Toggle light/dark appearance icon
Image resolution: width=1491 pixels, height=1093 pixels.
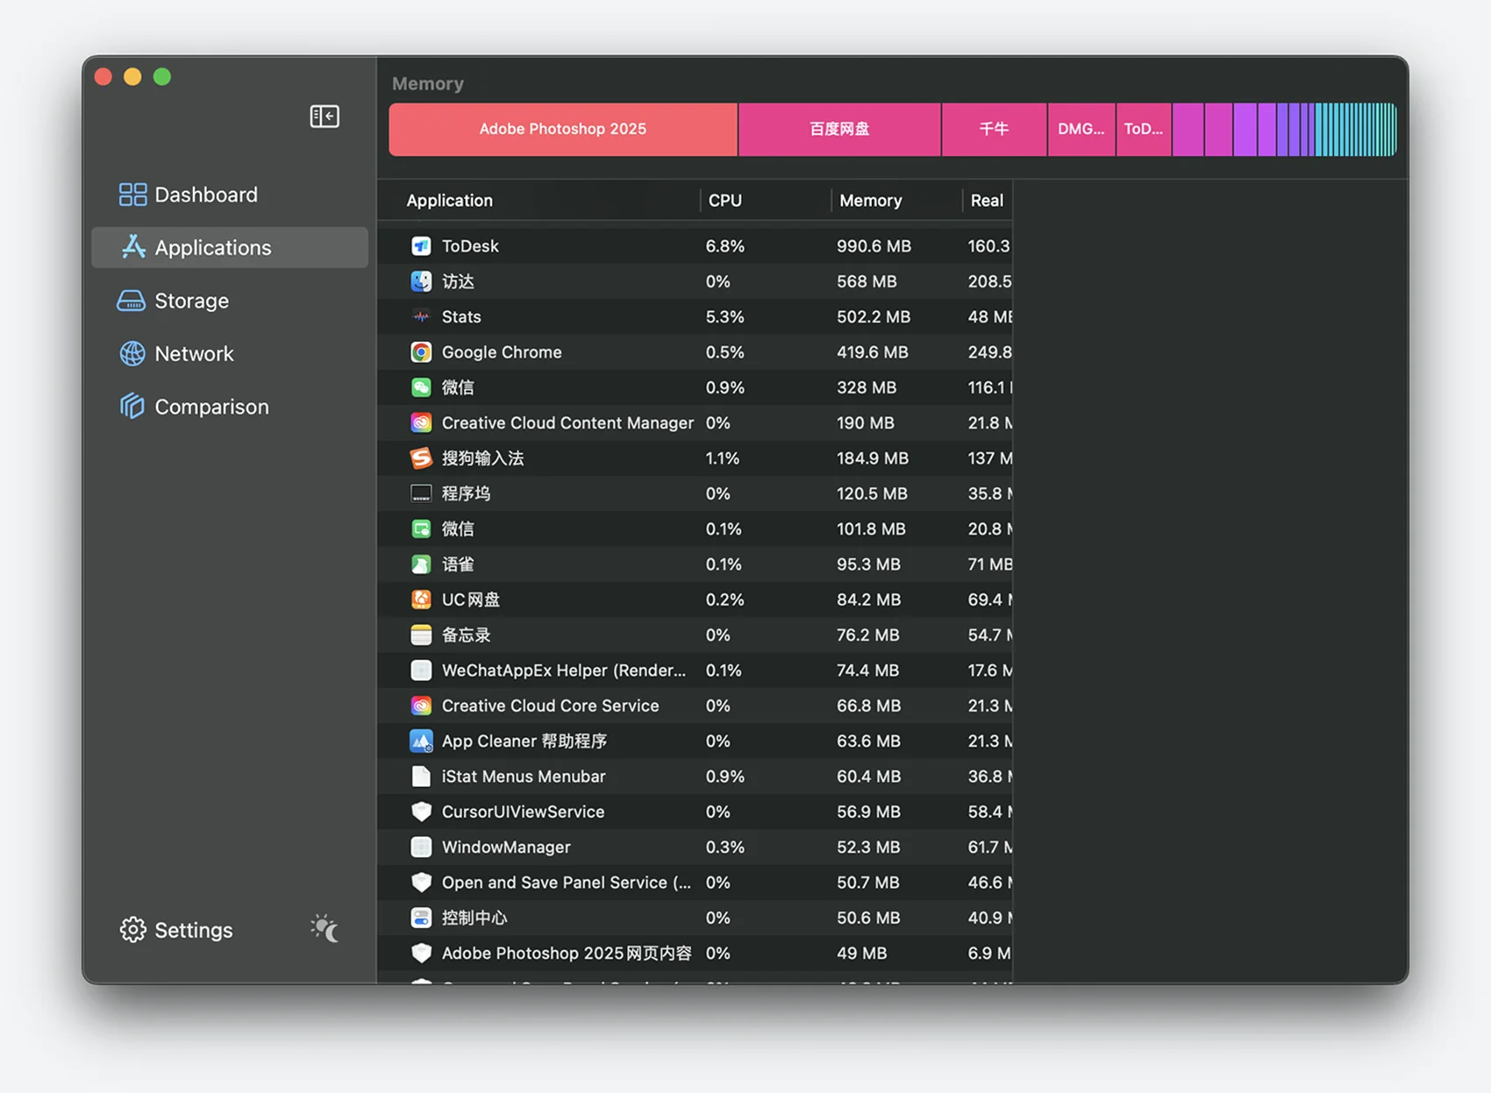(324, 928)
